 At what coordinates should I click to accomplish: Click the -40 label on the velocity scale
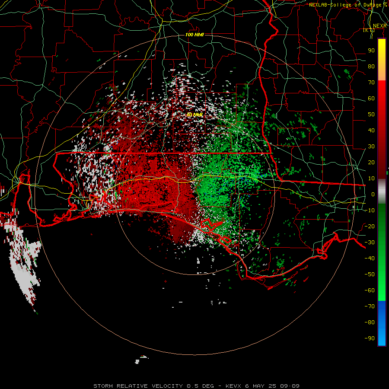point(370,258)
